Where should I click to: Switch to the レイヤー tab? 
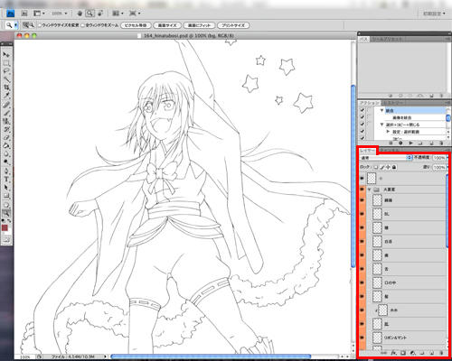[x=367, y=150]
